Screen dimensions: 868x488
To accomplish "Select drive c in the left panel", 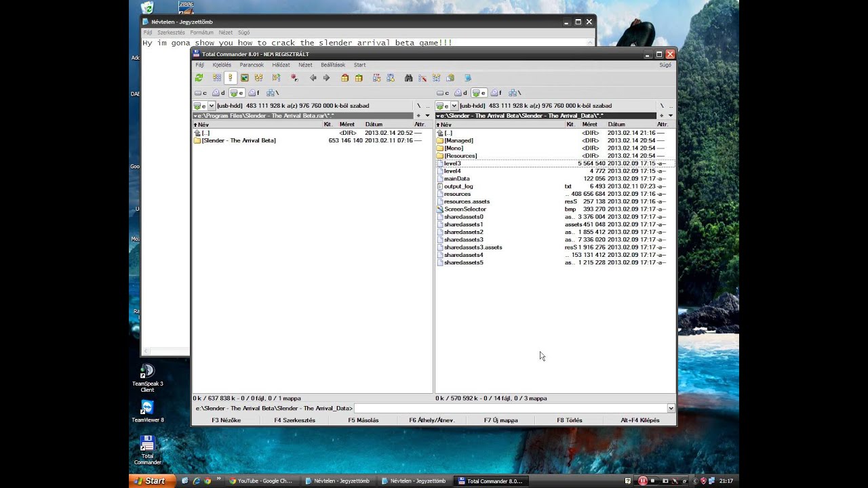I will point(201,93).
